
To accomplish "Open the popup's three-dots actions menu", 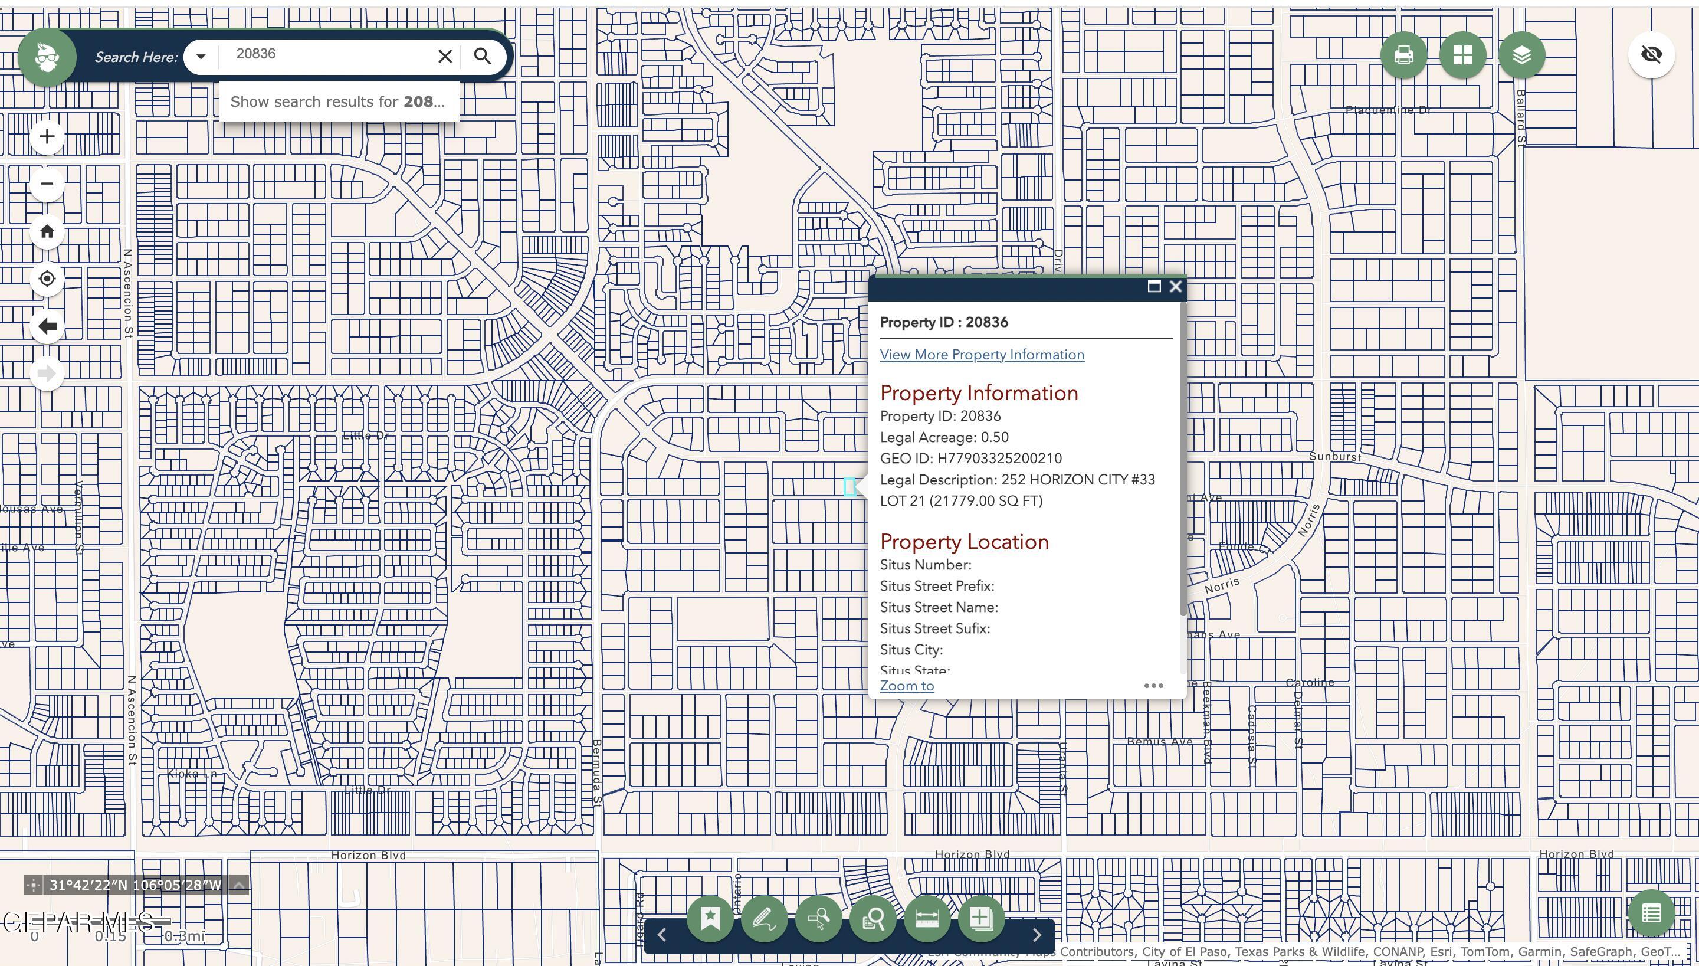I will click(1153, 685).
